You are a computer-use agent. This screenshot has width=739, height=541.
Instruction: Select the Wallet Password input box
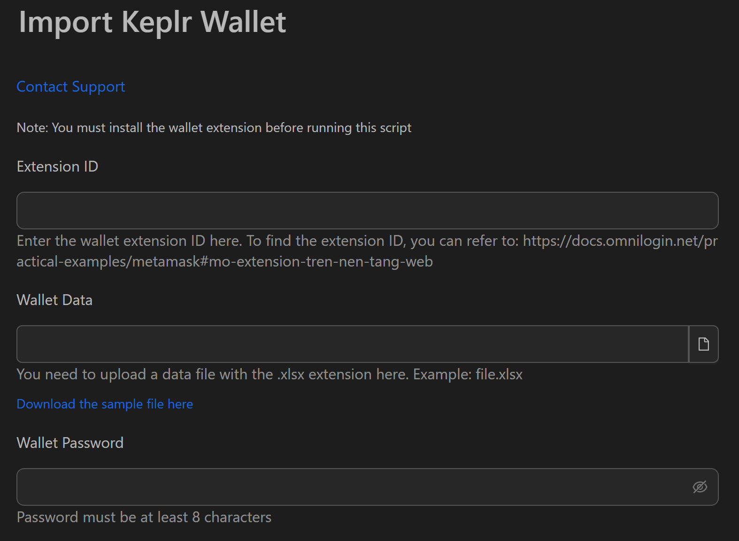point(352,487)
